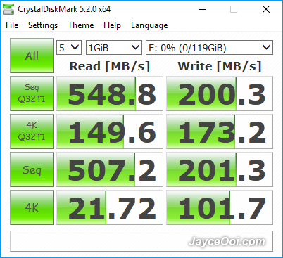This screenshot has width=283, height=258.
Task: Open the Theme menu
Action: pos(81,25)
